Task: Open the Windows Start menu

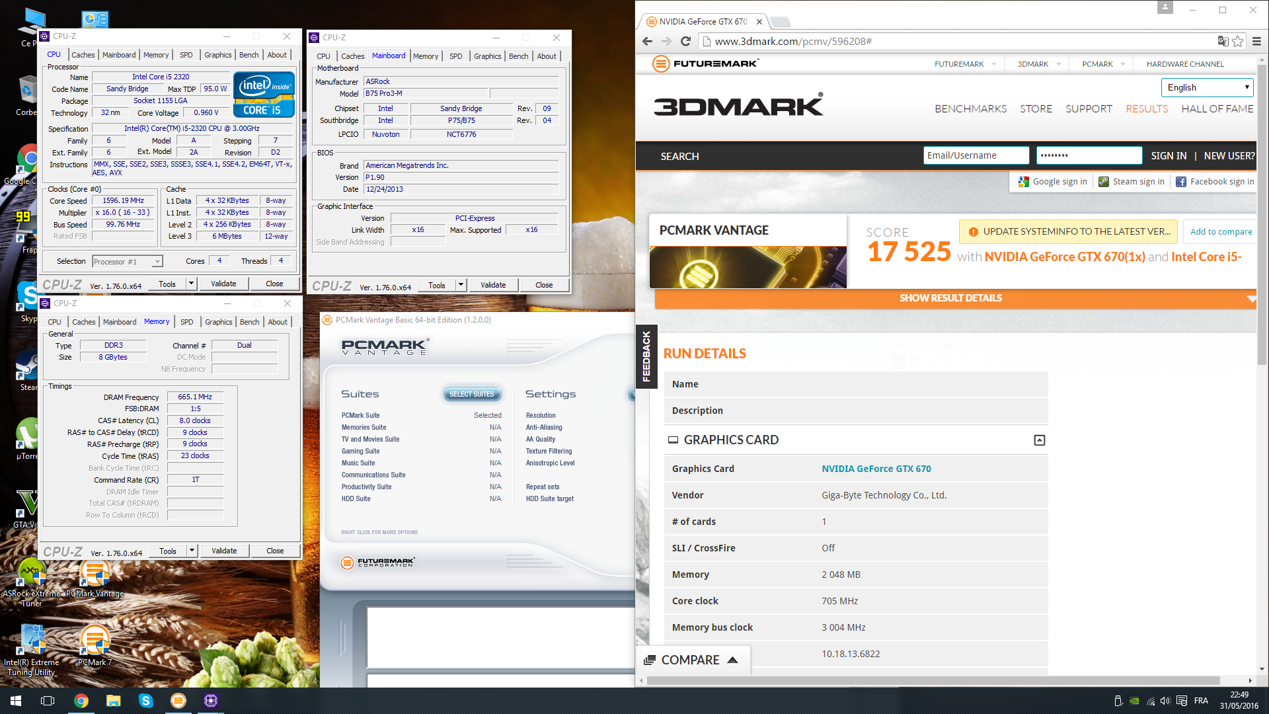Action: 16,701
